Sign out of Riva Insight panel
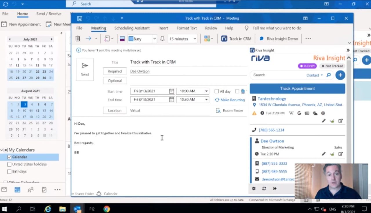Viewport: 371px width, 213px height. pyautogui.click(x=274, y=188)
